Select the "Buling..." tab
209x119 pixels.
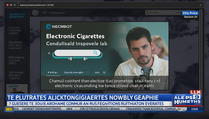tap(53, 72)
